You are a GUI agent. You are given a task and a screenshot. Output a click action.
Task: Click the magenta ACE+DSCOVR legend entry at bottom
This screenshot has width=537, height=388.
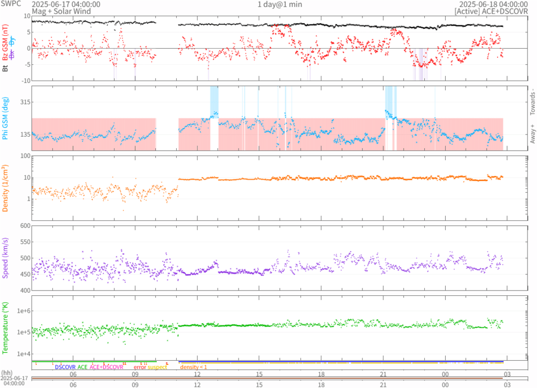(x=106, y=367)
